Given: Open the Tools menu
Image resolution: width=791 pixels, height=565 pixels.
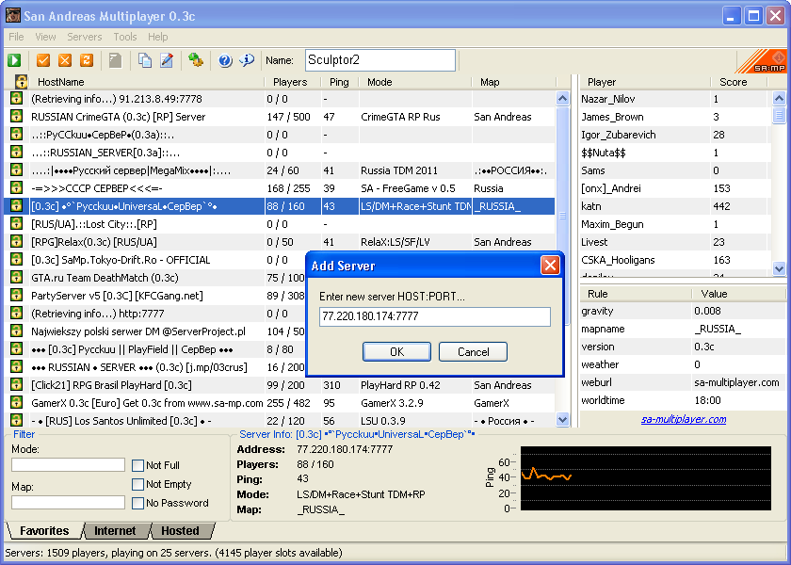Looking at the screenshot, I should [x=124, y=37].
